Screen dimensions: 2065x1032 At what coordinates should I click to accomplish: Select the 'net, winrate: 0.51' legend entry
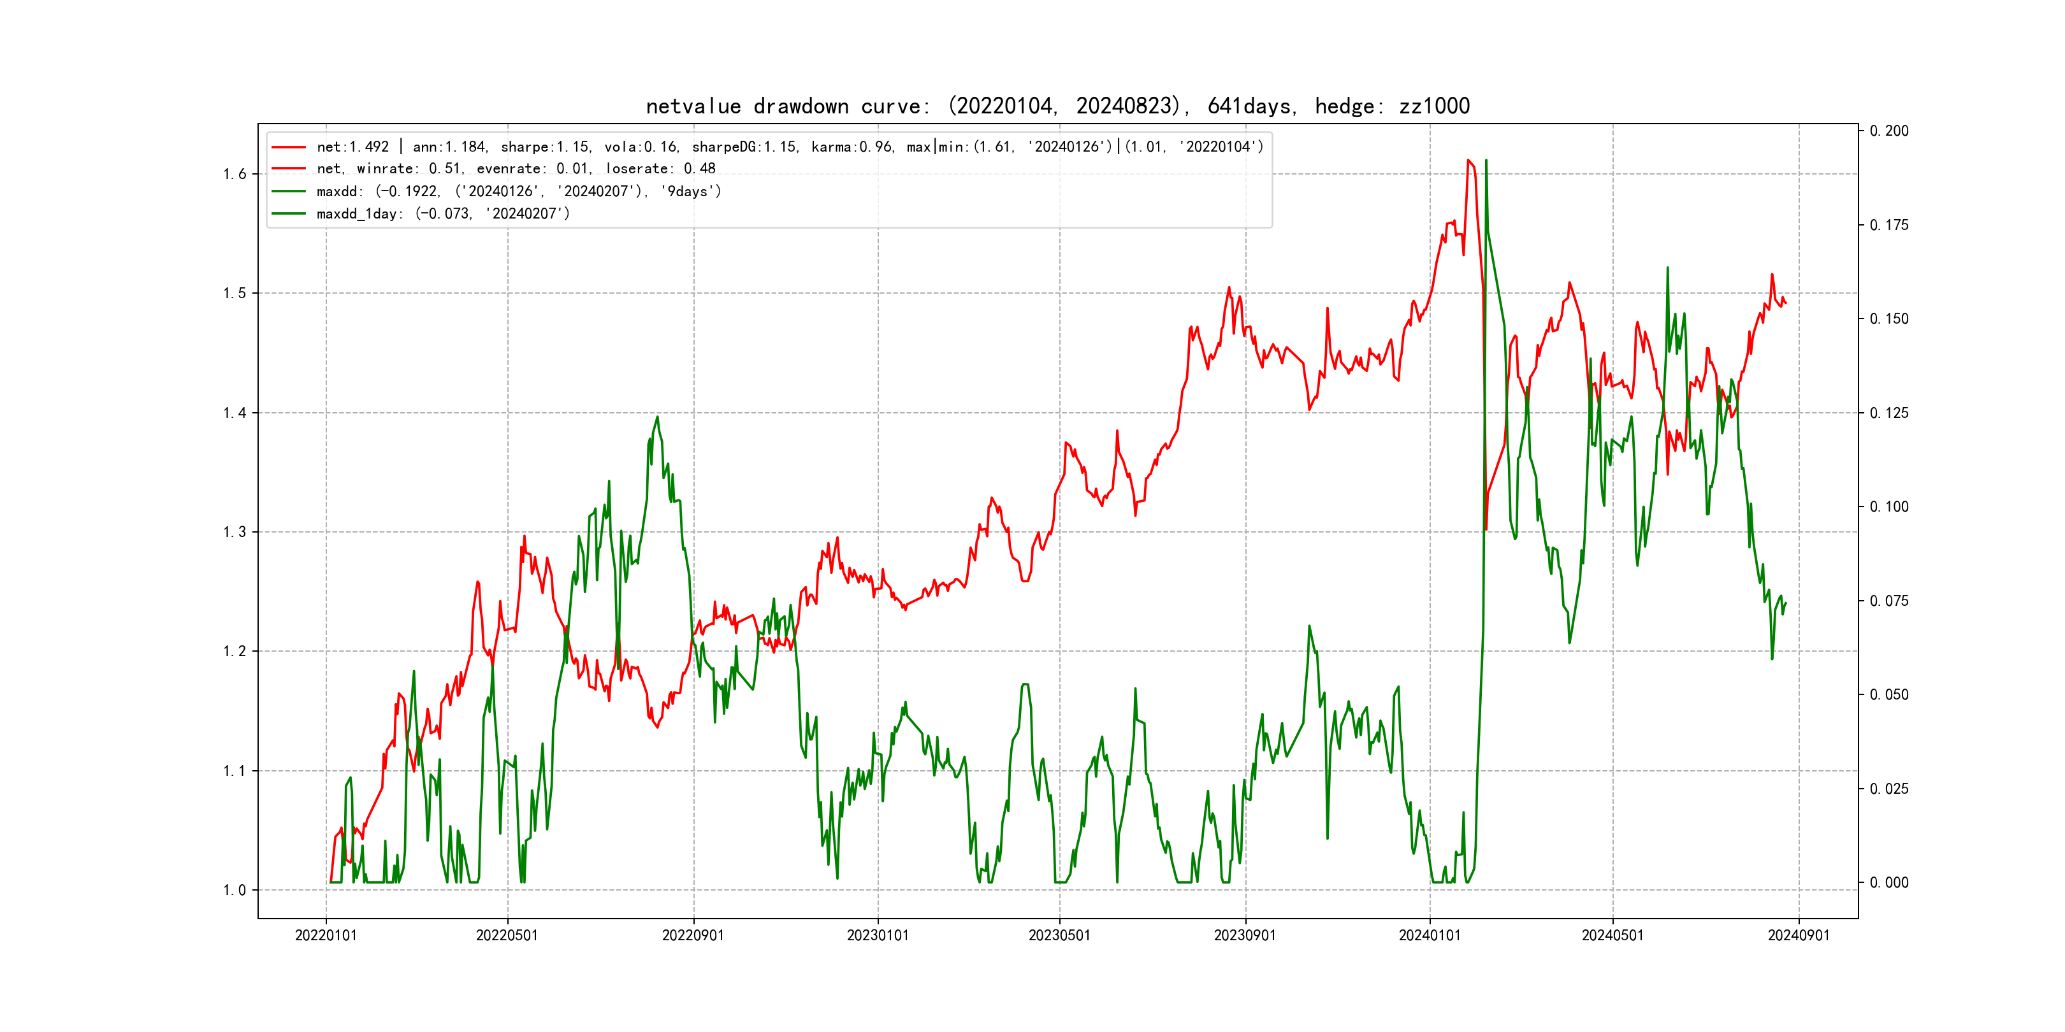click(516, 169)
